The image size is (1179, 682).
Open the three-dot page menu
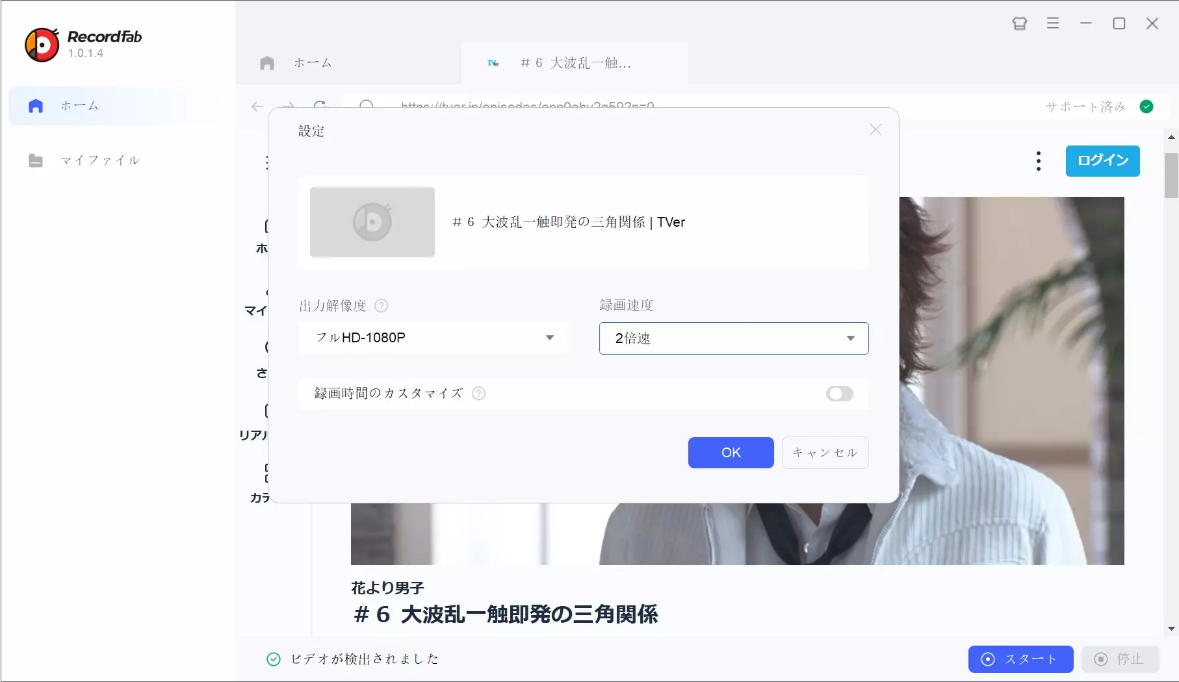(1039, 161)
